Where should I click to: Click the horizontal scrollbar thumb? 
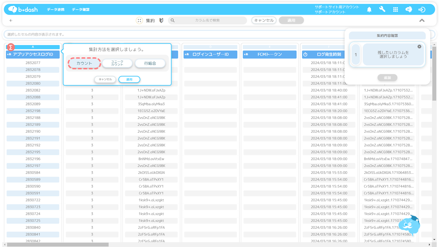coord(58,245)
